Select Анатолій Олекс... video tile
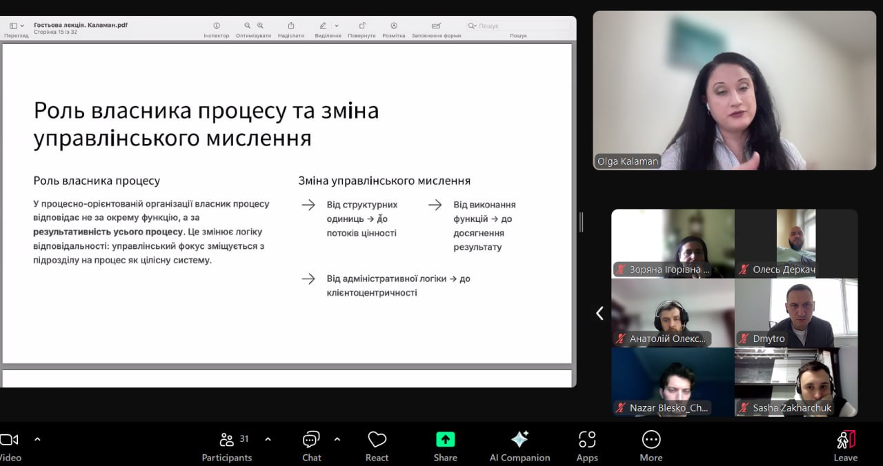Screen dimensions: 883x466 coord(673,313)
